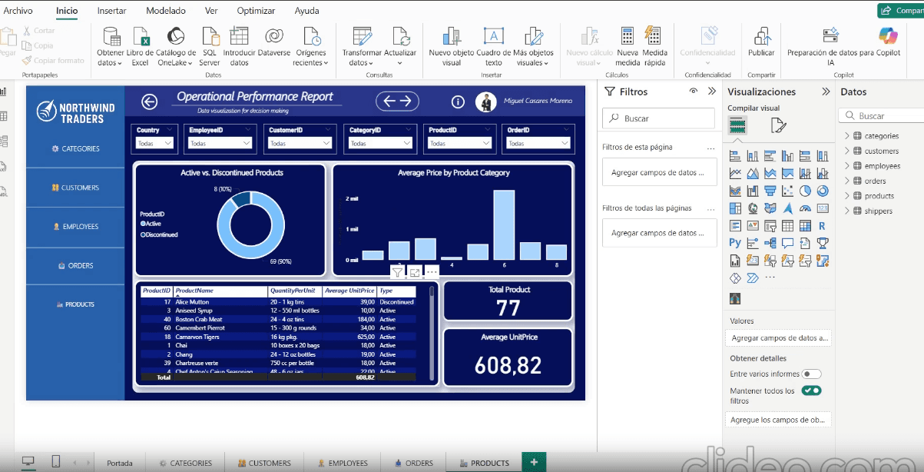Select the table visual icon
This screenshot has height=472, width=924.
click(x=787, y=225)
